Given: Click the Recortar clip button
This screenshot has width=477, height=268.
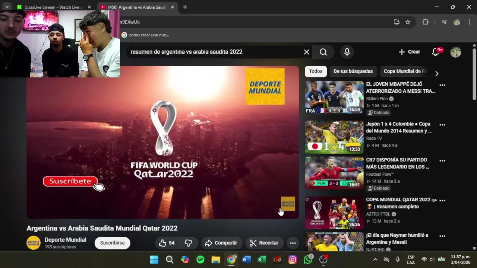Looking at the screenshot, I should pyautogui.click(x=264, y=243).
